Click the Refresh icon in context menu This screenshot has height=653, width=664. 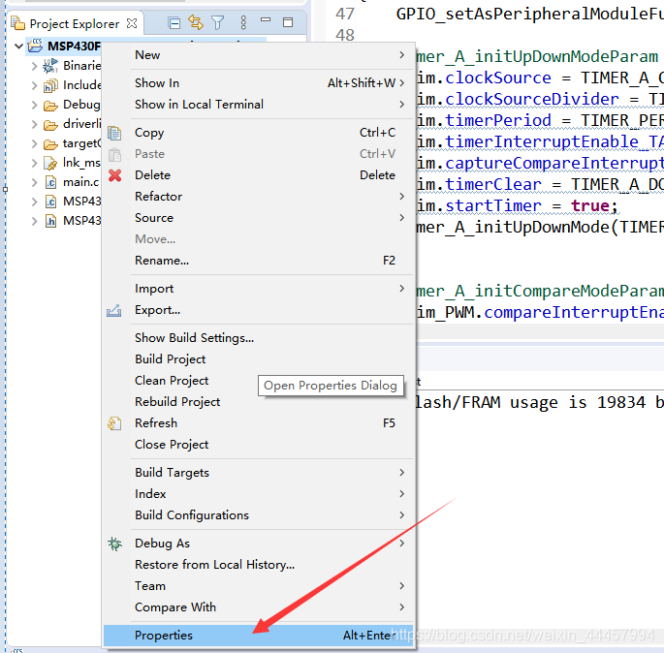(x=114, y=423)
